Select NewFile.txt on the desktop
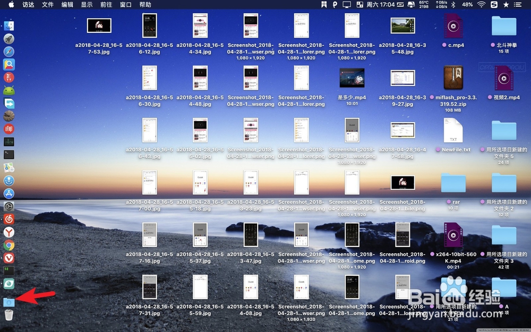The height and width of the screenshot is (332, 531). click(x=453, y=130)
